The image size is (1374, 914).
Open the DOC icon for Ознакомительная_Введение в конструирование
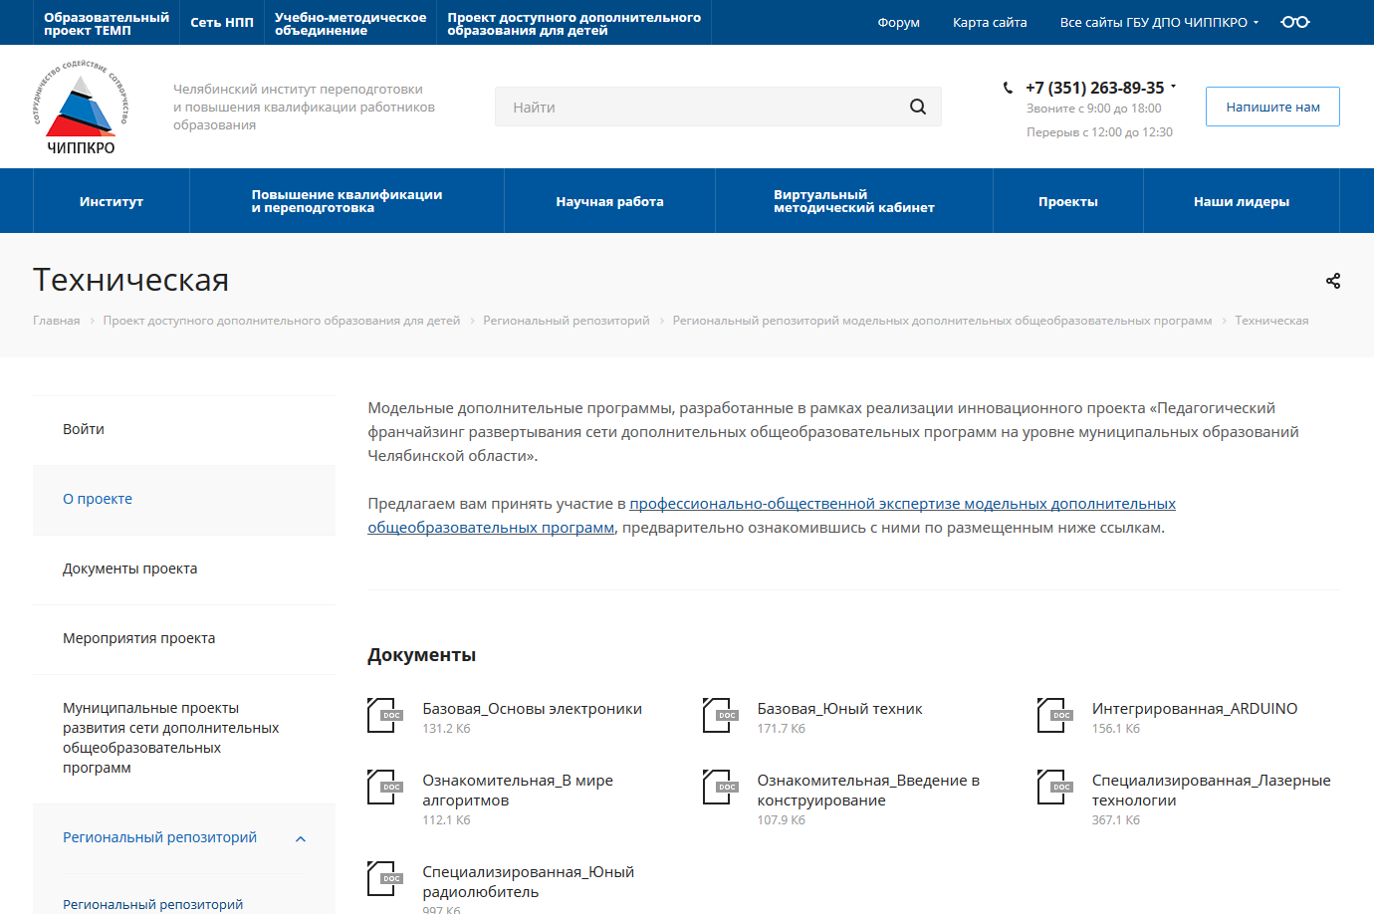[x=720, y=787]
